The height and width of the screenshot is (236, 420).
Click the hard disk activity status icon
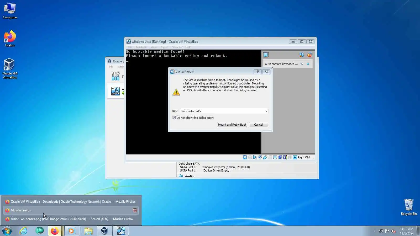245,157
